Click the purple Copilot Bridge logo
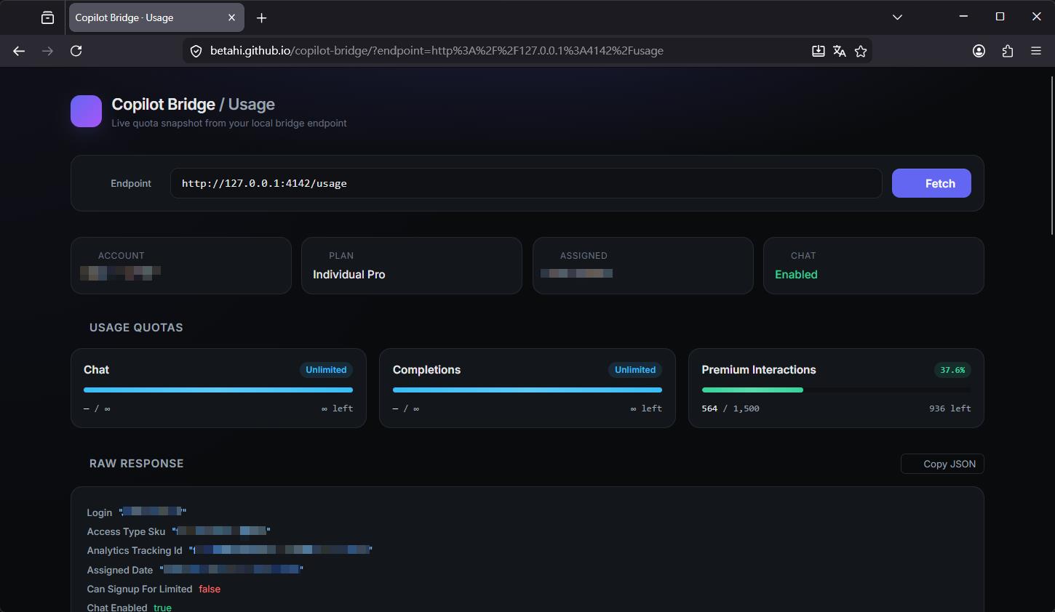 coord(86,111)
